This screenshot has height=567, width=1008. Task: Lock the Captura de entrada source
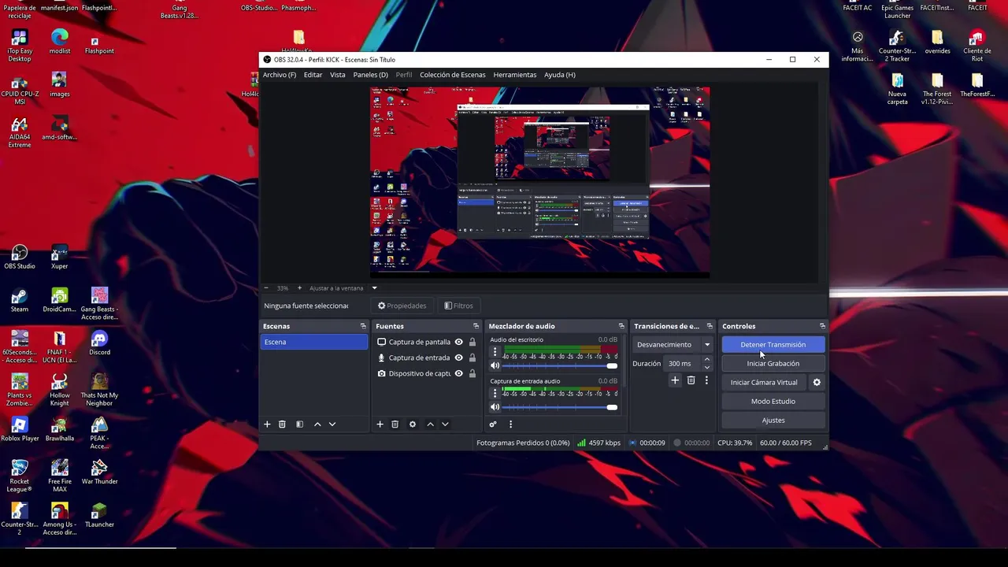point(472,358)
